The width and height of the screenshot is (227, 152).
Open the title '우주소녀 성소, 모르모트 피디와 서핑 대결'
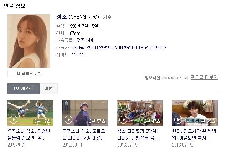pos(84,134)
